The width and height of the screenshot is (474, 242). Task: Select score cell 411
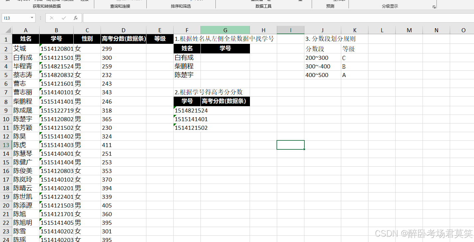coord(123,145)
